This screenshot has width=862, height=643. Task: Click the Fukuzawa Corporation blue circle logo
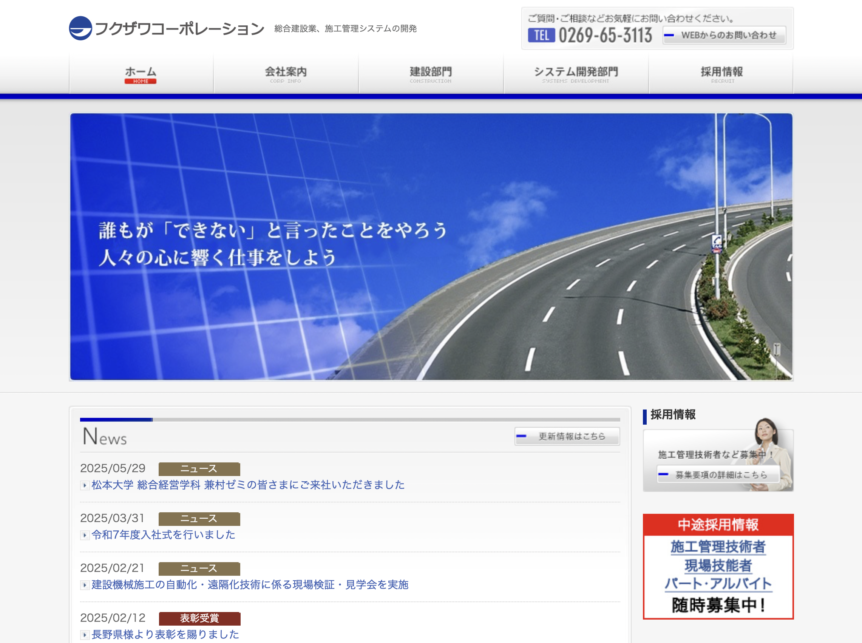pyautogui.click(x=80, y=28)
